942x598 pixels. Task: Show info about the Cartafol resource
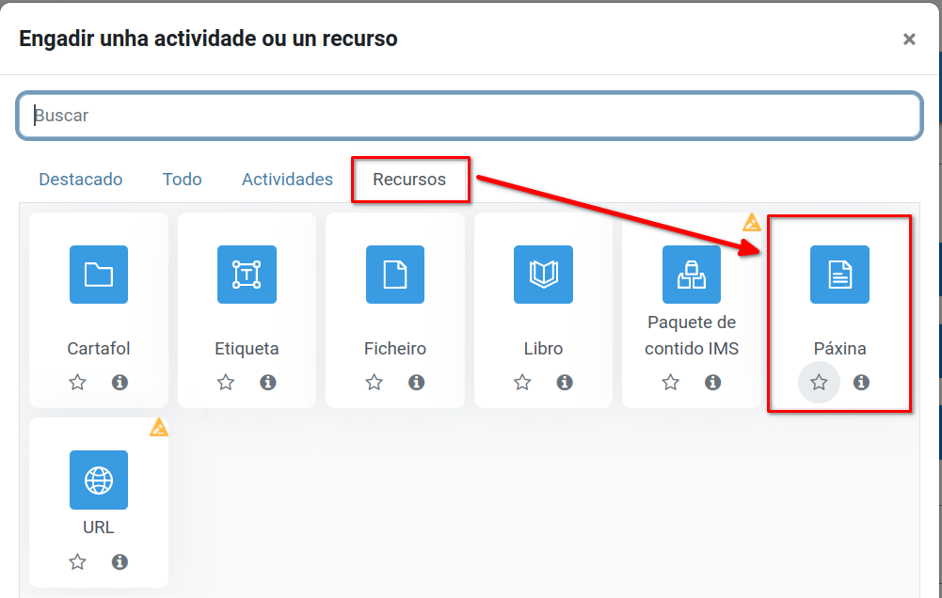click(120, 383)
